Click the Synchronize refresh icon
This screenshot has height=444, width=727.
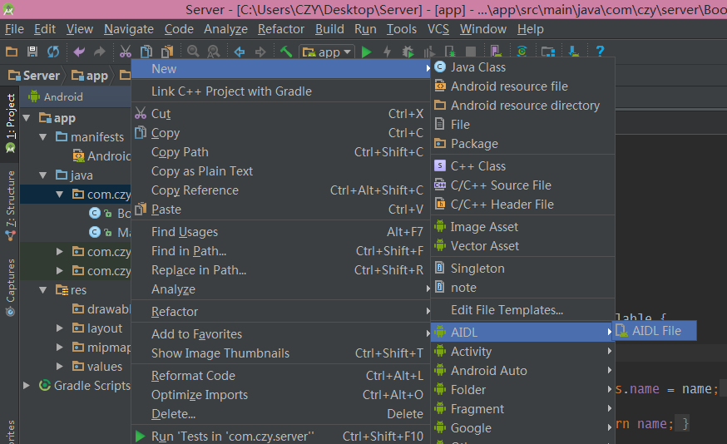[52, 52]
